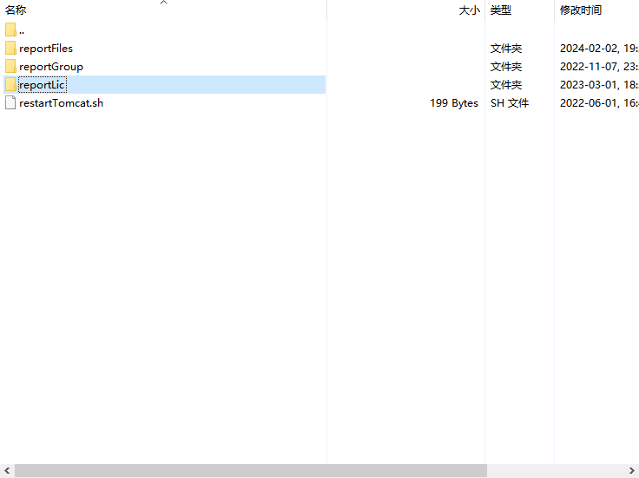Image resolution: width=639 pixels, height=478 pixels.
Task: Click the 文件夹 type of reportLic
Action: coord(506,85)
